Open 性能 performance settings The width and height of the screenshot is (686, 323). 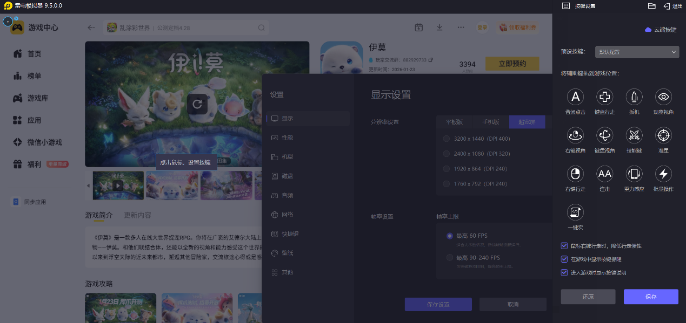point(308,138)
